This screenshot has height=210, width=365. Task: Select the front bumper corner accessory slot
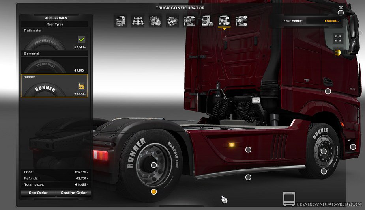353,147
